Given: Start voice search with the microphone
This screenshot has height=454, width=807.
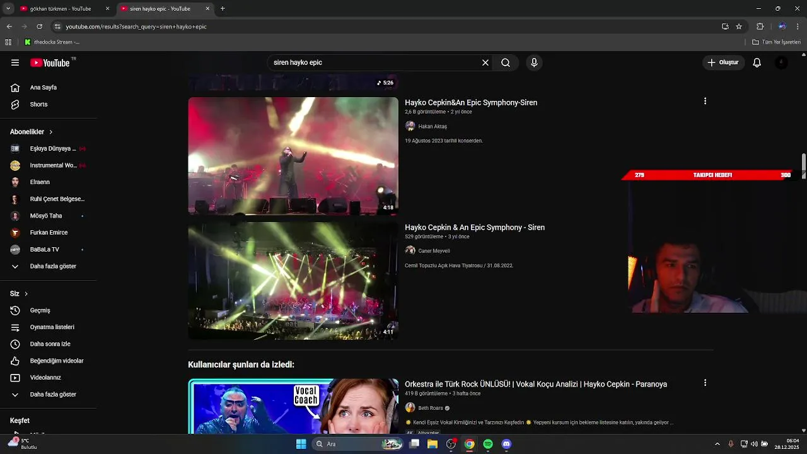Looking at the screenshot, I should tap(534, 62).
